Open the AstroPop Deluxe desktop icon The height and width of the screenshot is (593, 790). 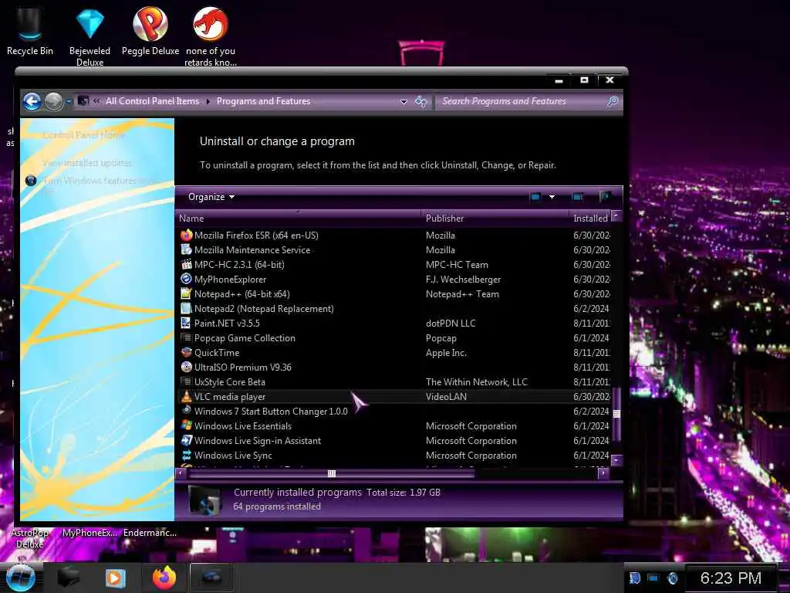click(x=29, y=538)
